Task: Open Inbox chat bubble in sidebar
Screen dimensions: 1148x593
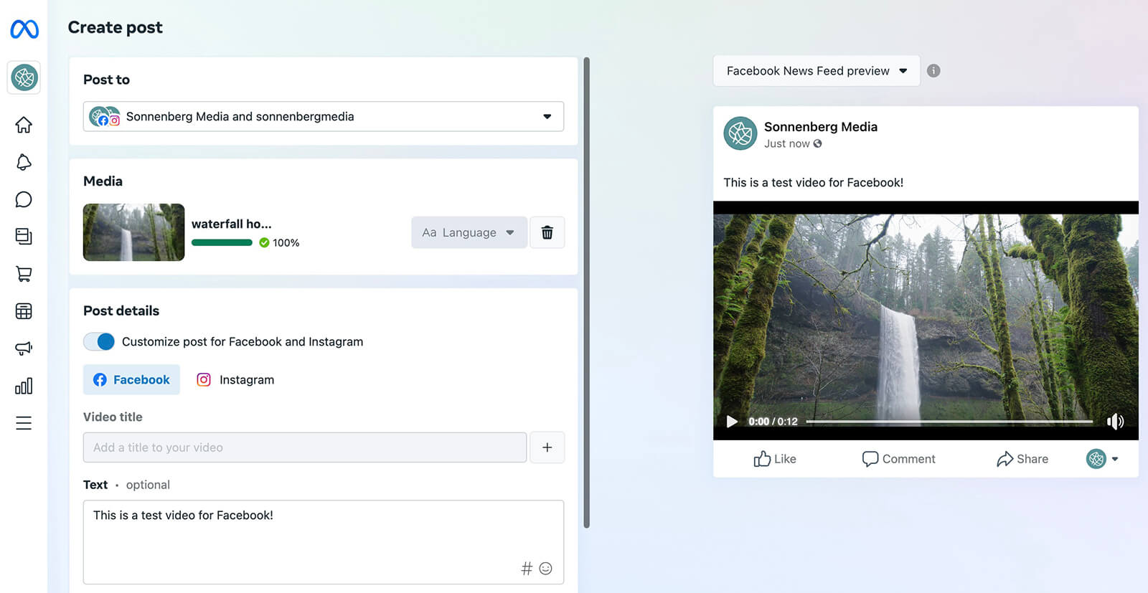Action: [x=24, y=199]
